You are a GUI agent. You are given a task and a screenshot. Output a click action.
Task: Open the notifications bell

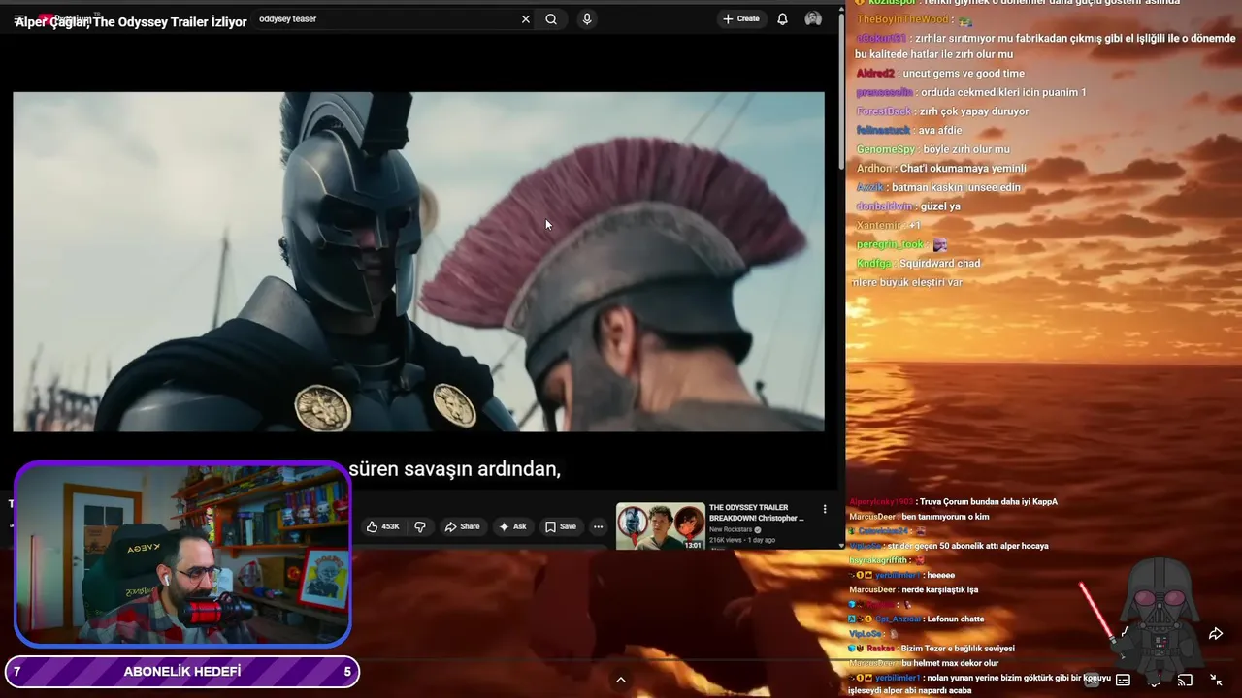[x=782, y=19]
